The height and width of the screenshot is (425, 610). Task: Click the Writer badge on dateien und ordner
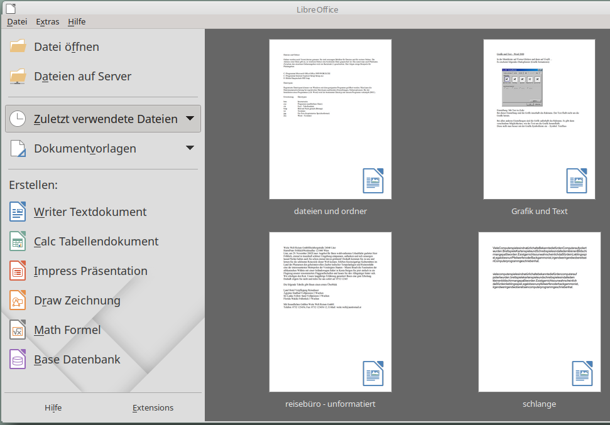pos(373,181)
